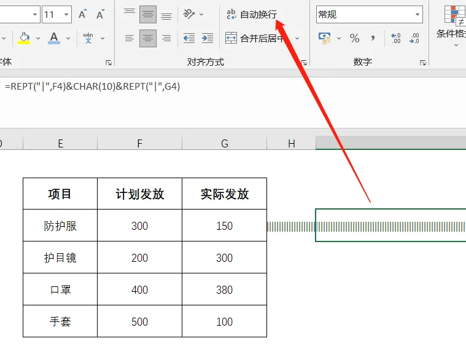
Task: Align text left horizontally
Action: pos(130,38)
